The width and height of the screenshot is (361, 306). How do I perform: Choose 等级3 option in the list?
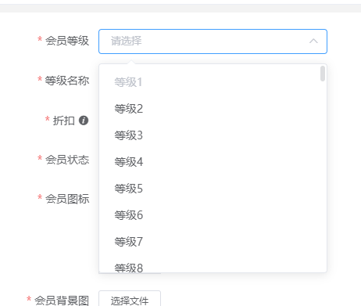tap(213, 135)
